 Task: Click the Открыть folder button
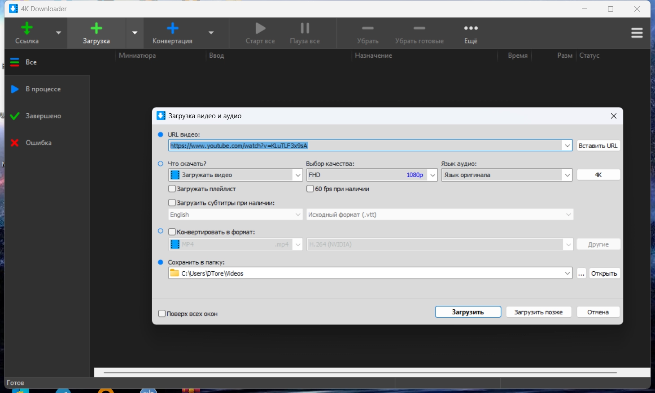click(604, 273)
